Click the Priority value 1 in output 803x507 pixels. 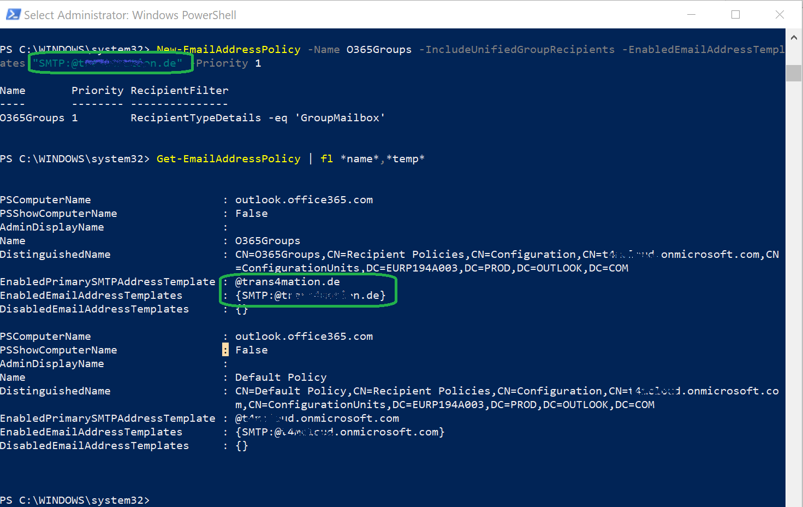(x=75, y=117)
